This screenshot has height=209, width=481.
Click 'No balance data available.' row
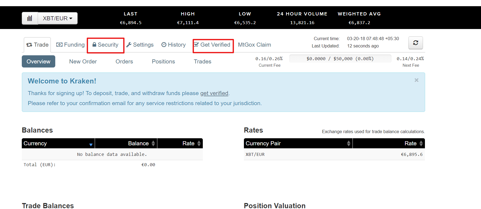[112, 154]
